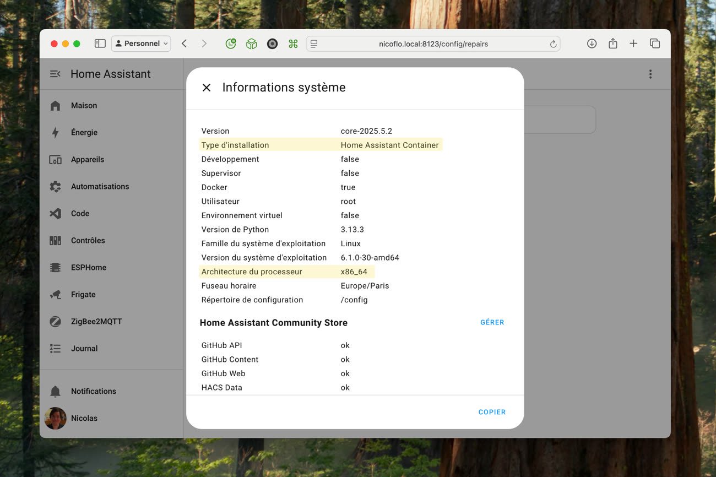Click the Environnement virtuel row label

click(x=242, y=215)
